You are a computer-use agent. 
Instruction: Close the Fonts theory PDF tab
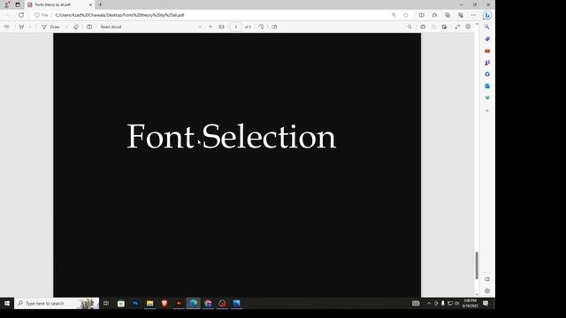90,4
